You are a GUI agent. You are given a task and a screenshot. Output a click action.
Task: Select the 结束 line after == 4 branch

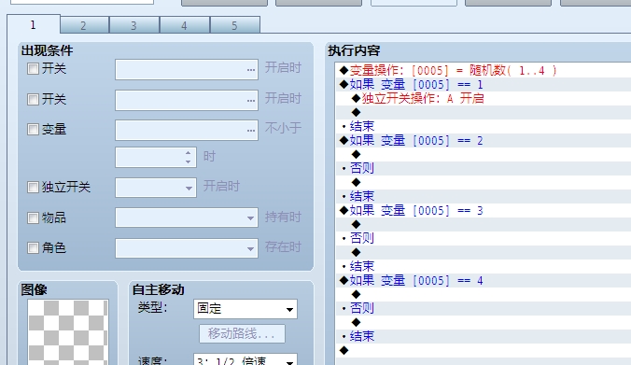[483, 336]
